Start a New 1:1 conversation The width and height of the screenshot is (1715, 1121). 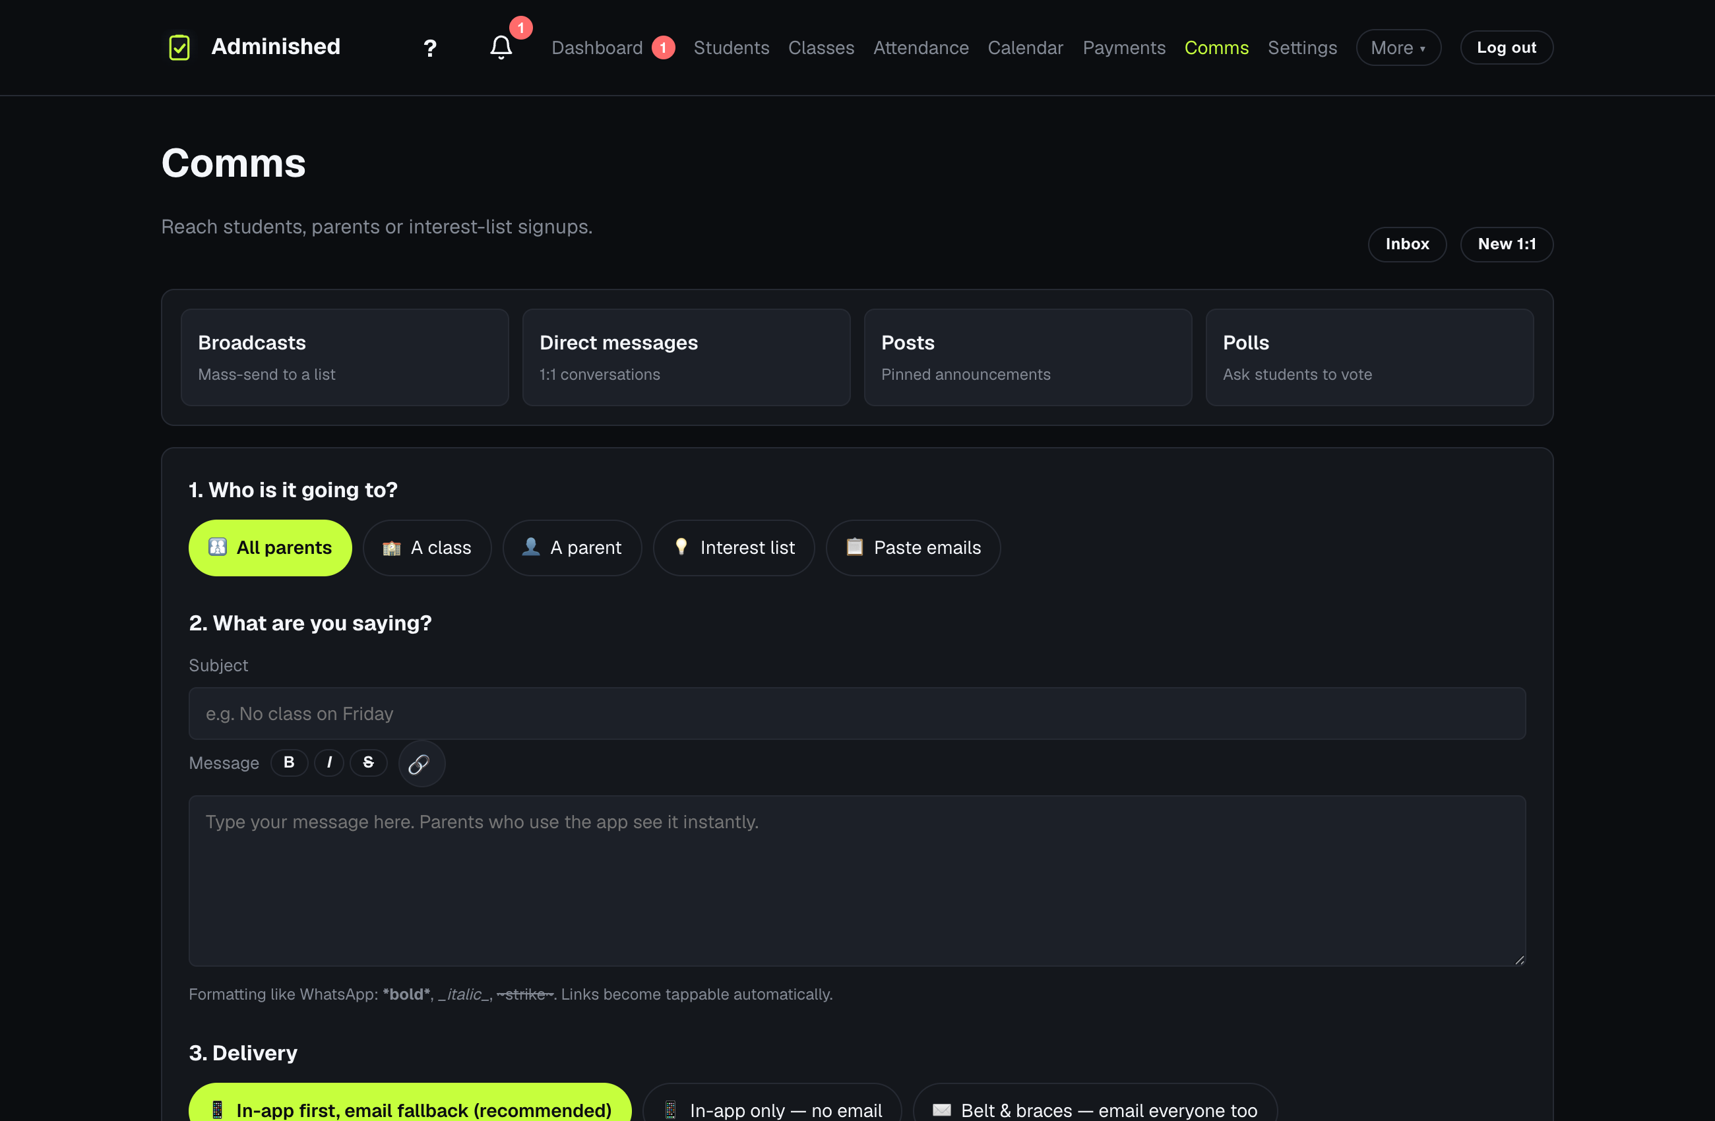coord(1506,244)
